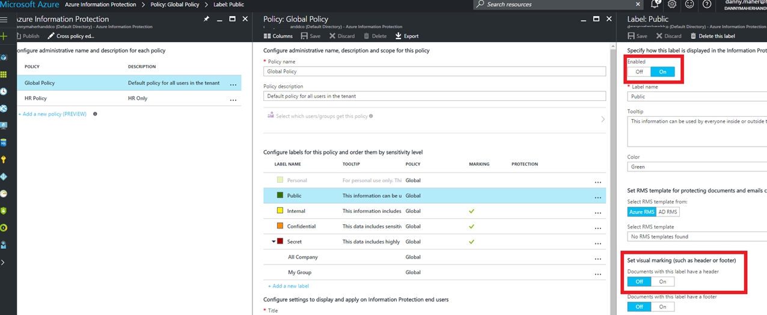Screen dimensions: 767x315
Task: Click the smiley feedback icon
Action: click(x=689, y=4)
